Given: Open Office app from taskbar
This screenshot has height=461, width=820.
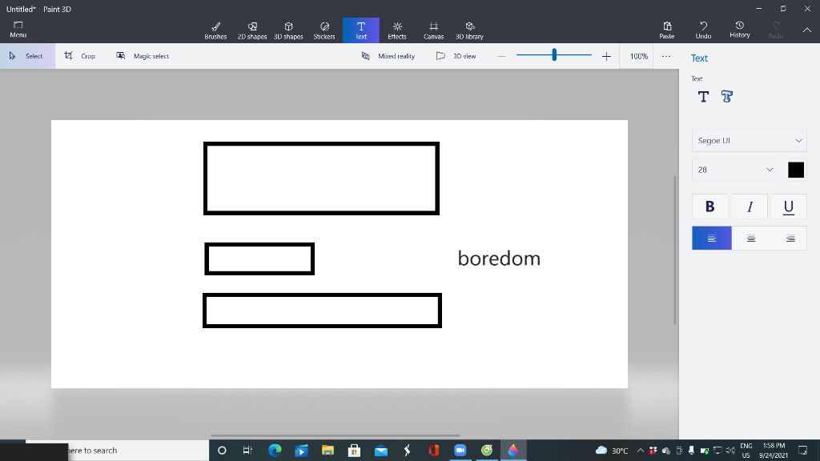Looking at the screenshot, I should coord(433,450).
